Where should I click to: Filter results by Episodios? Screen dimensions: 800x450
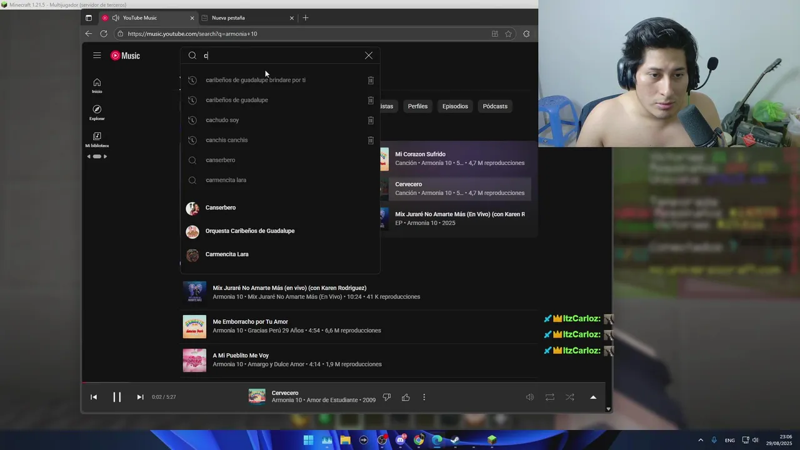coord(455,106)
